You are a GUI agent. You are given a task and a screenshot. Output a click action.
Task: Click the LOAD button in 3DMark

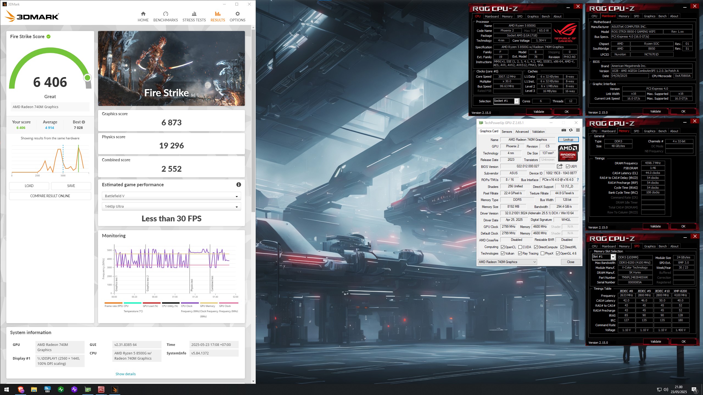[29, 186]
